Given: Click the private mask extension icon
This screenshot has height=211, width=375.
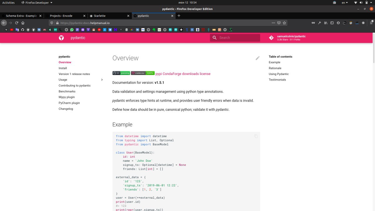Looking at the screenshot, I should pos(313,23).
